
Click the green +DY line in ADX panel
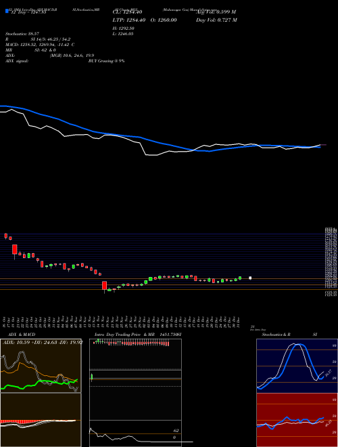[39, 383]
